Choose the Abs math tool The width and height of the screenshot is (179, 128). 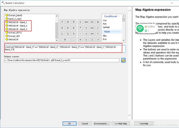[105, 36]
